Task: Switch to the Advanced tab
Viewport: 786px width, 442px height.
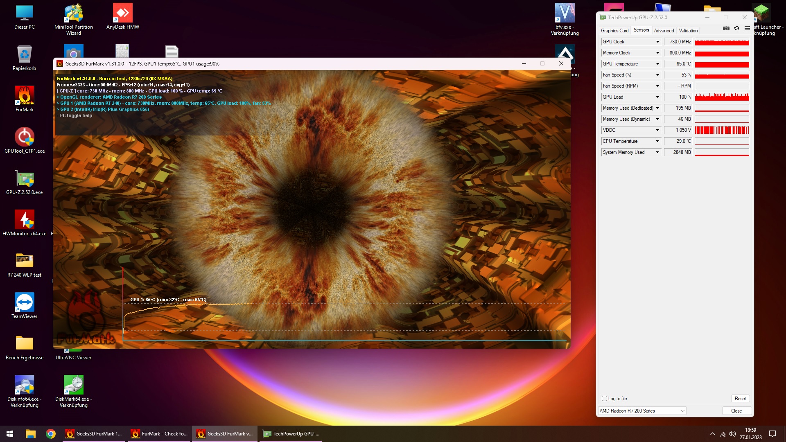Action: pyautogui.click(x=664, y=31)
